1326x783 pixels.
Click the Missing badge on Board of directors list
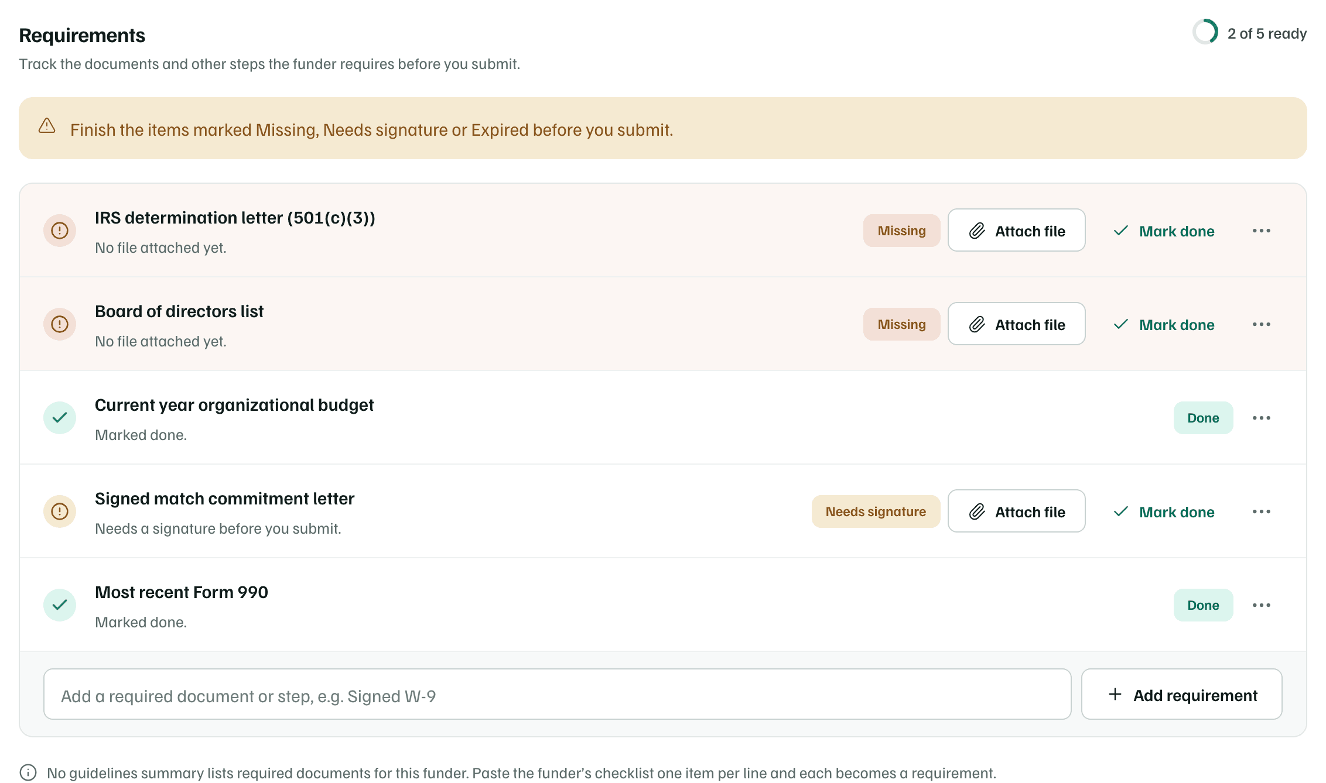pos(901,324)
